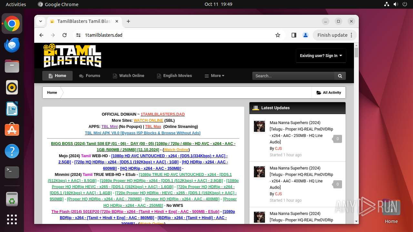Open the Trash in dock
413x232 pixels.
coord(12,199)
